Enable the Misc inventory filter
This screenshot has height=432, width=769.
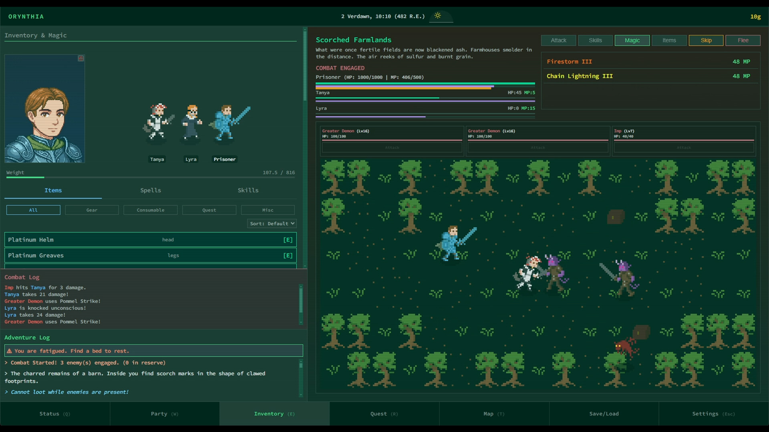[x=268, y=210]
